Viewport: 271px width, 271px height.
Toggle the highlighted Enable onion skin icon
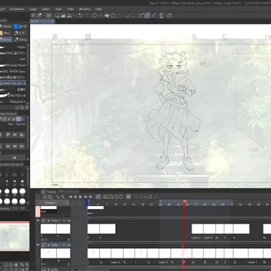pyautogui.click(x=128, y=197)
